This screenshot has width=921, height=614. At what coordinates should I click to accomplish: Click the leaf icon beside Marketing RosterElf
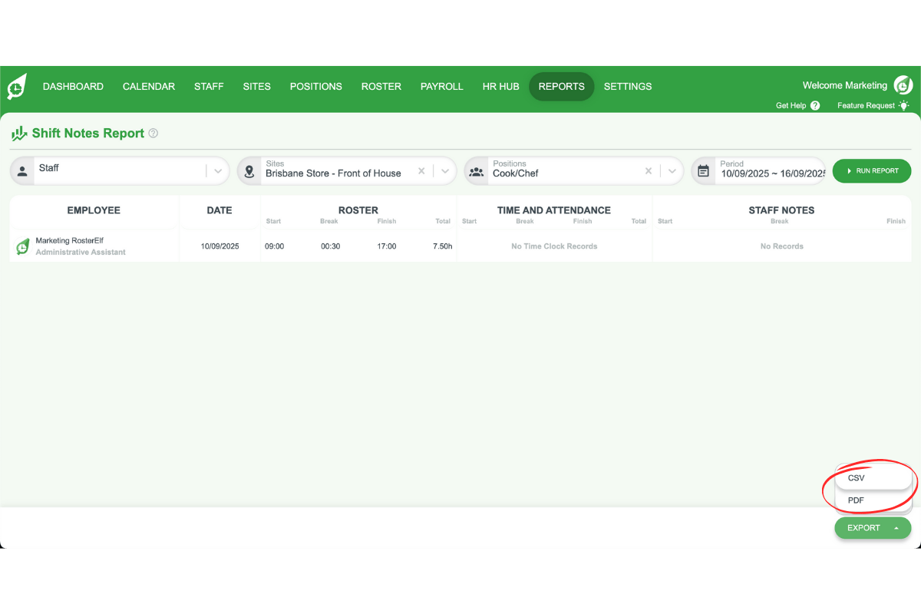click(x=22, y=246)
